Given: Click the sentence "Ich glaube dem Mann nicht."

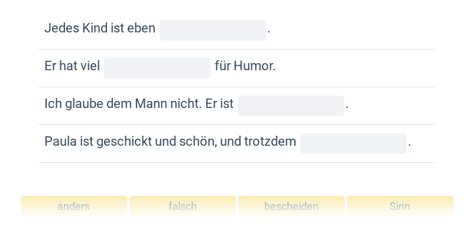Looking at the screenshot, I should (122, 104).
